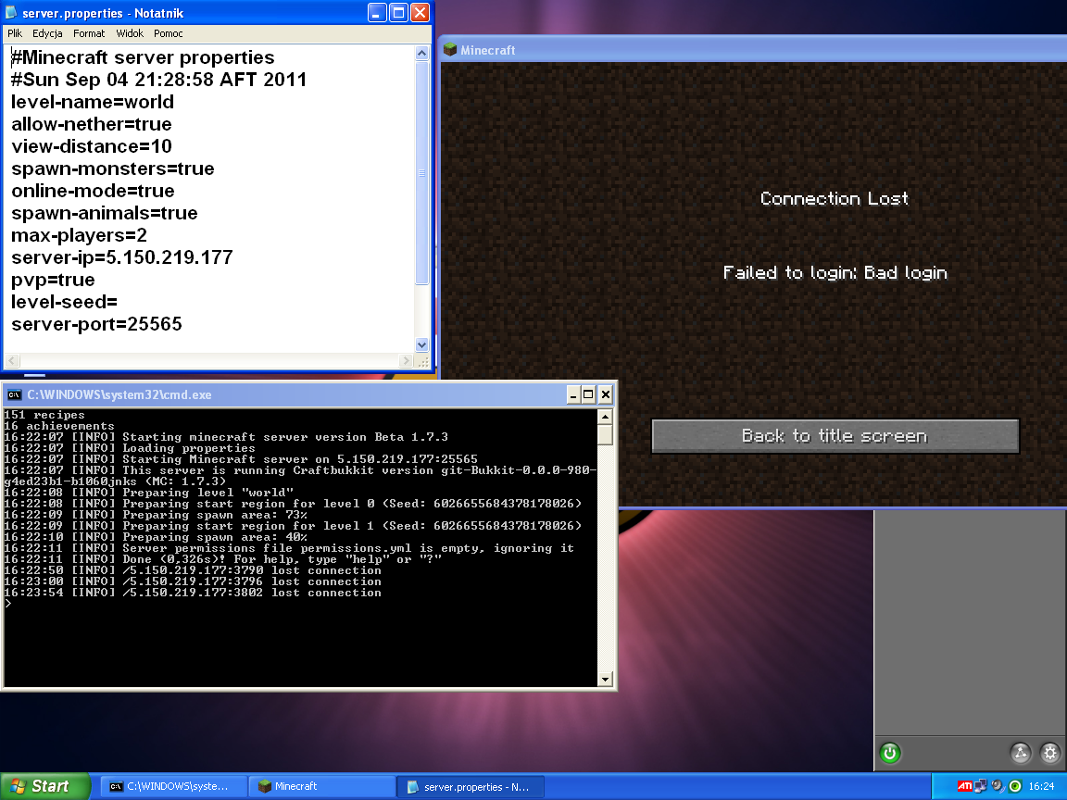
Task: Click cmd line 'Starting minecraft server version Beta 1.7.3'
Action: (x=226, y=437)
